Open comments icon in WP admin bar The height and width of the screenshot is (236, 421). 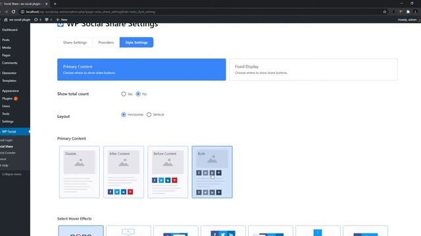(48, 20)
